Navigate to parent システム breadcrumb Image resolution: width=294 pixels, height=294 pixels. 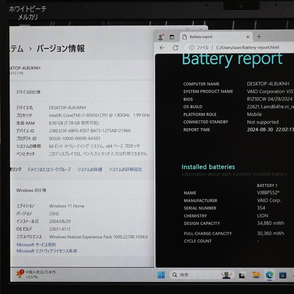(17, 49)
